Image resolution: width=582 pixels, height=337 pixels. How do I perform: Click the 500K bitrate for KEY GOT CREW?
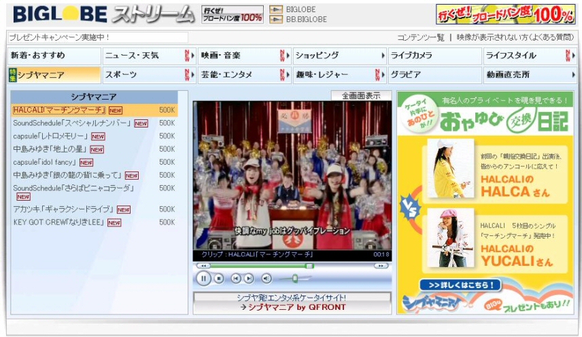167,222
